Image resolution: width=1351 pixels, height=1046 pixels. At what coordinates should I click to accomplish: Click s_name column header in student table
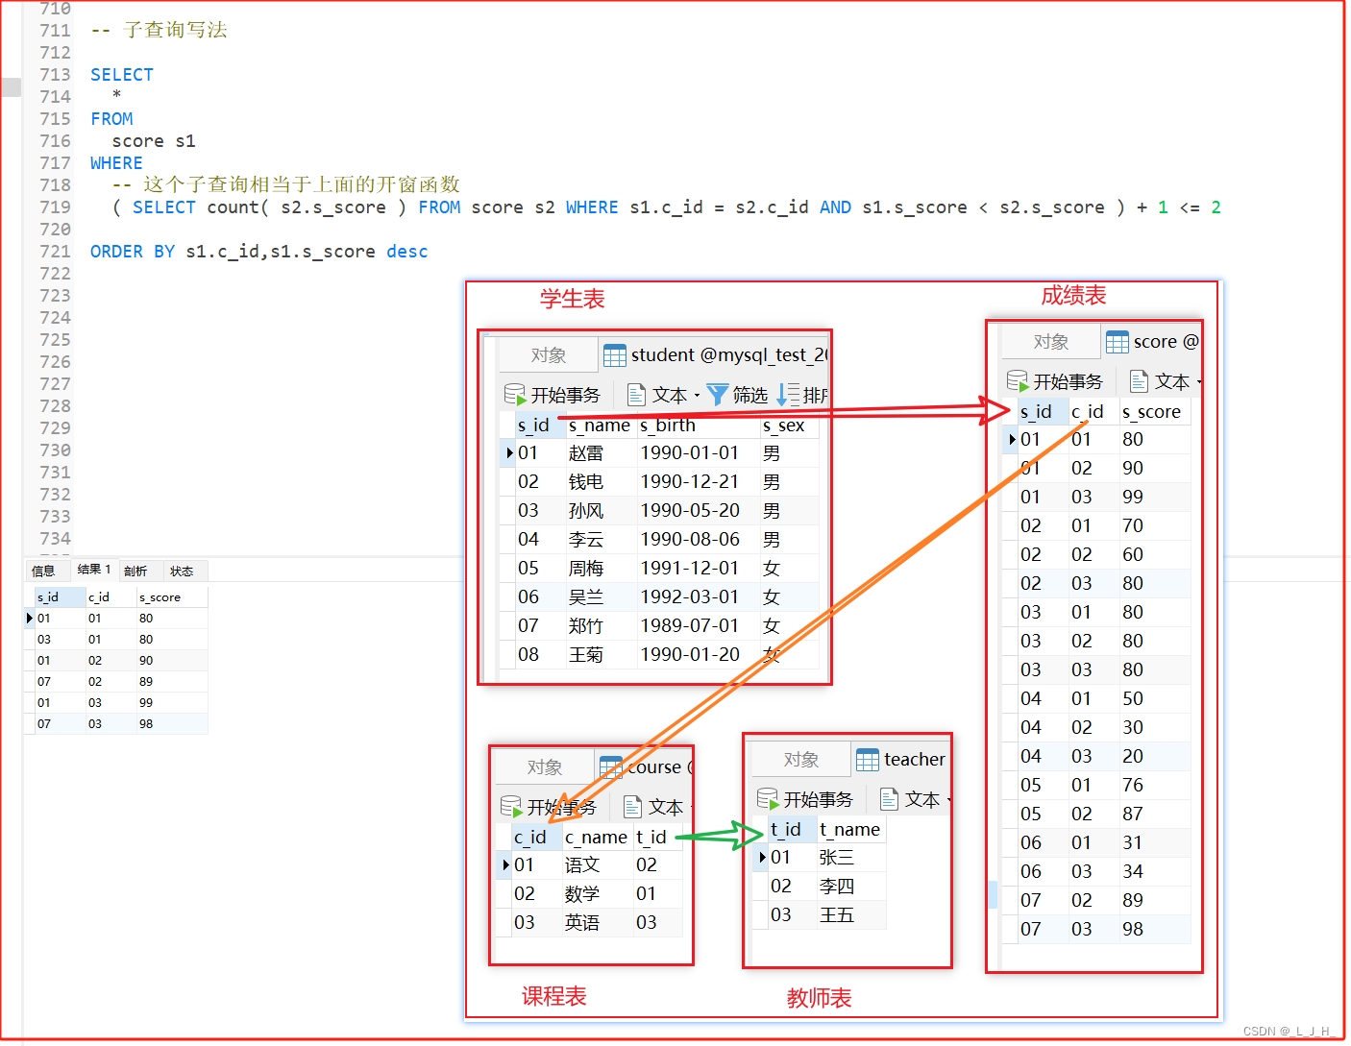click(x=600, y=426)
